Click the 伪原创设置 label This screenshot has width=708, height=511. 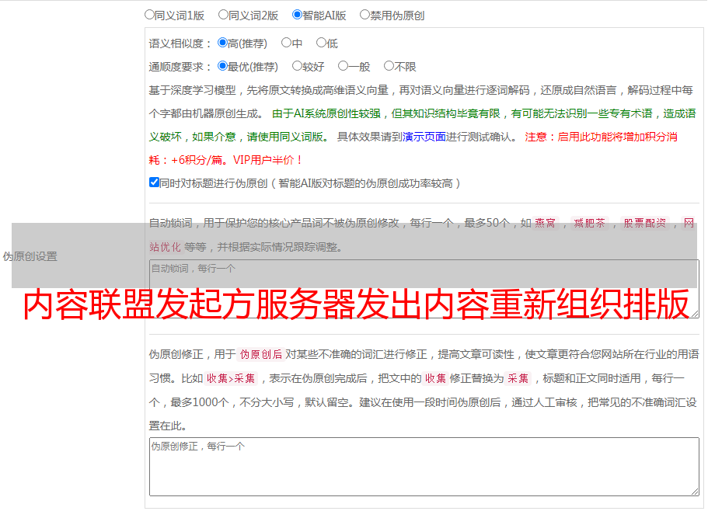tap(30, 256)
